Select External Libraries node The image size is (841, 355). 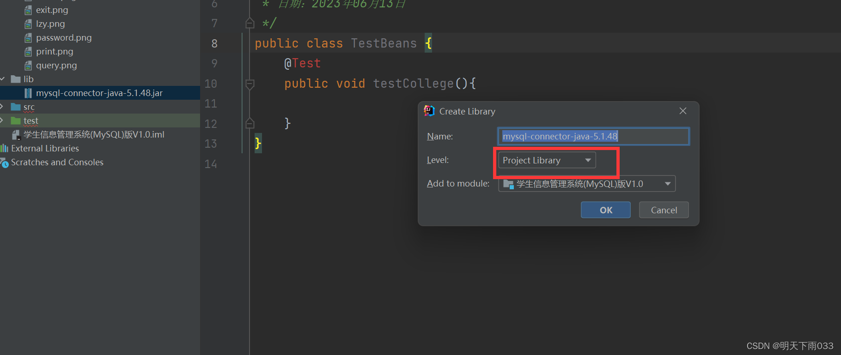(x=45, y=149)
